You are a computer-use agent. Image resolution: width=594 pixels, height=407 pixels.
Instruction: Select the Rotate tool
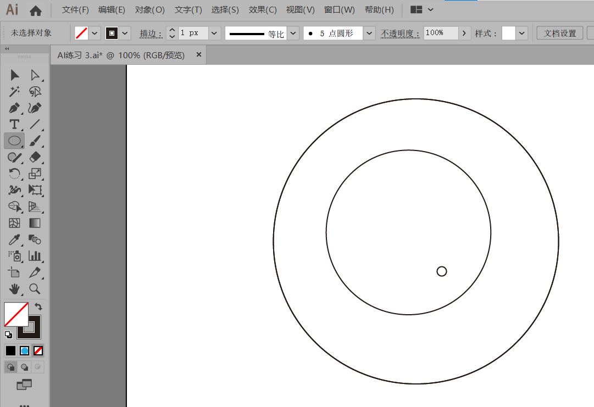(14, 174)
